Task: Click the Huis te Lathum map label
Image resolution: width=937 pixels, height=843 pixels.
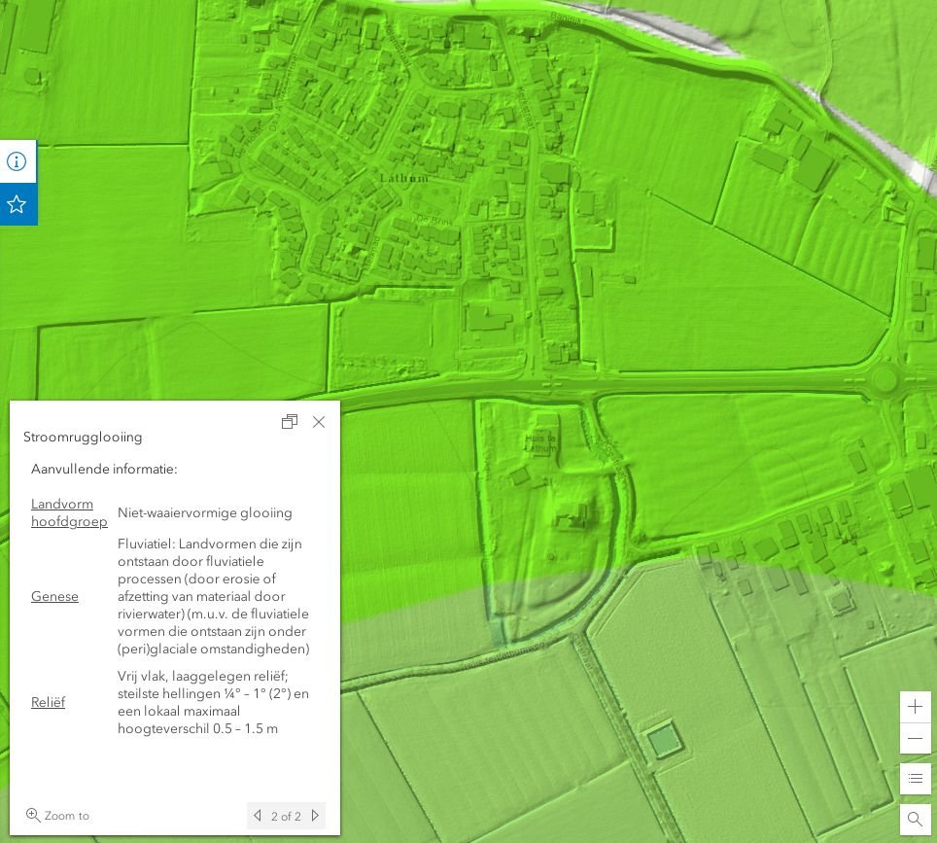Action: point(540,443)
